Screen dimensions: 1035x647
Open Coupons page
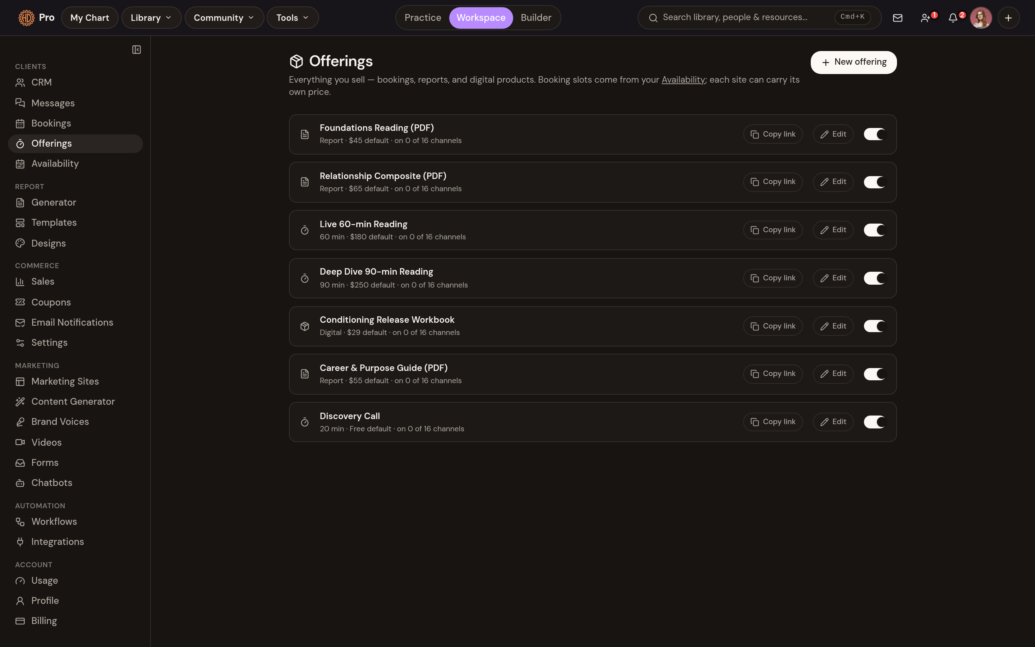[x=75, y=302]
